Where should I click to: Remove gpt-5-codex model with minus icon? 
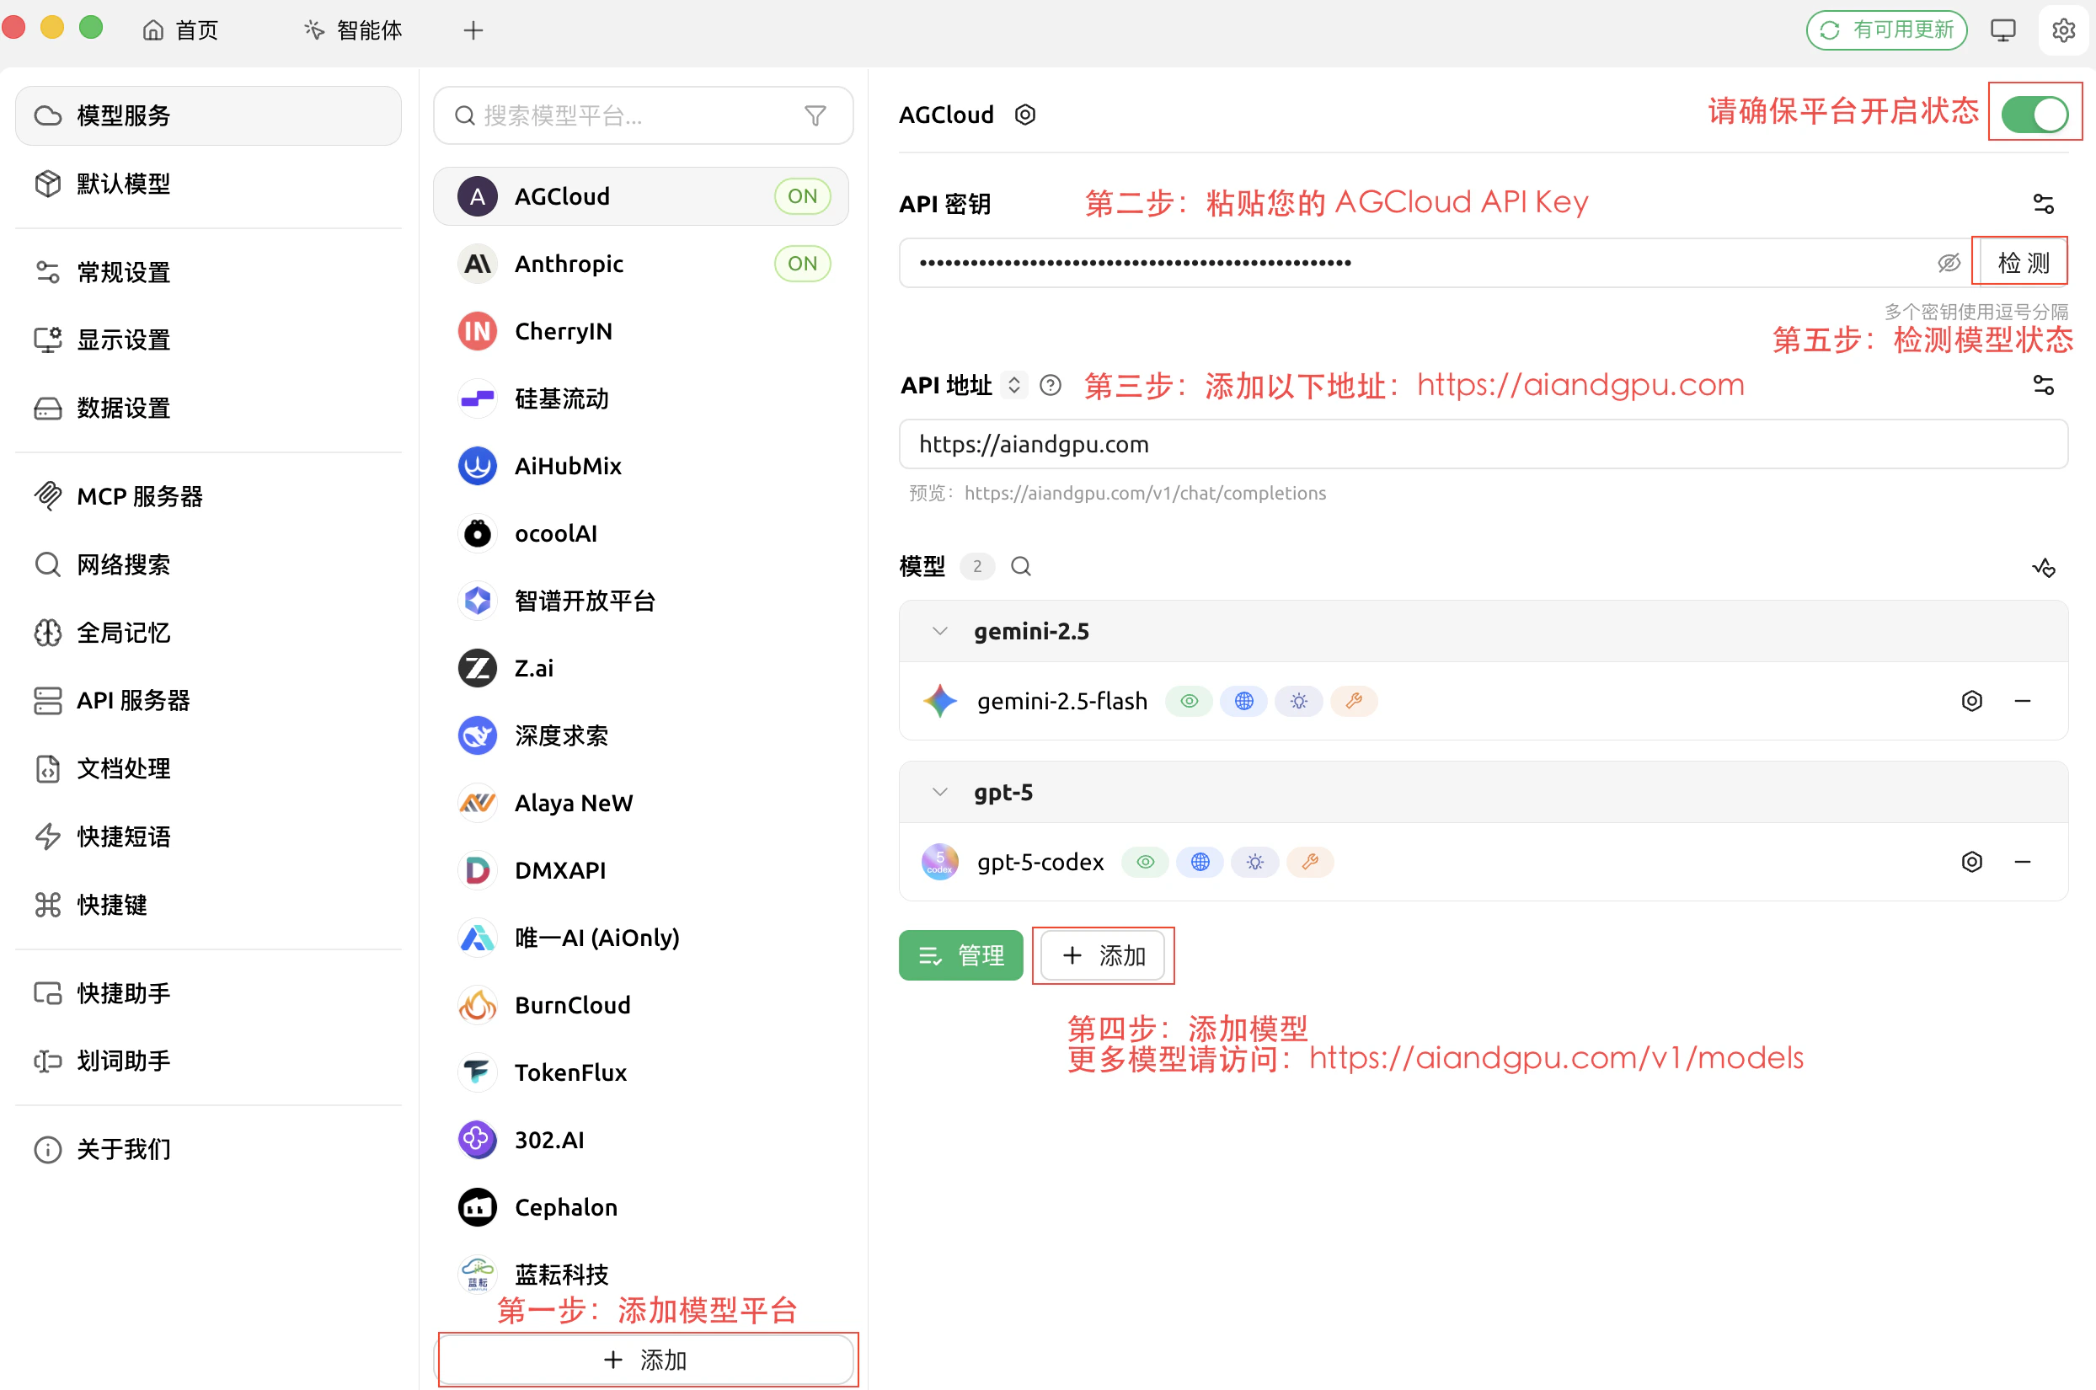pos(2023,862)
